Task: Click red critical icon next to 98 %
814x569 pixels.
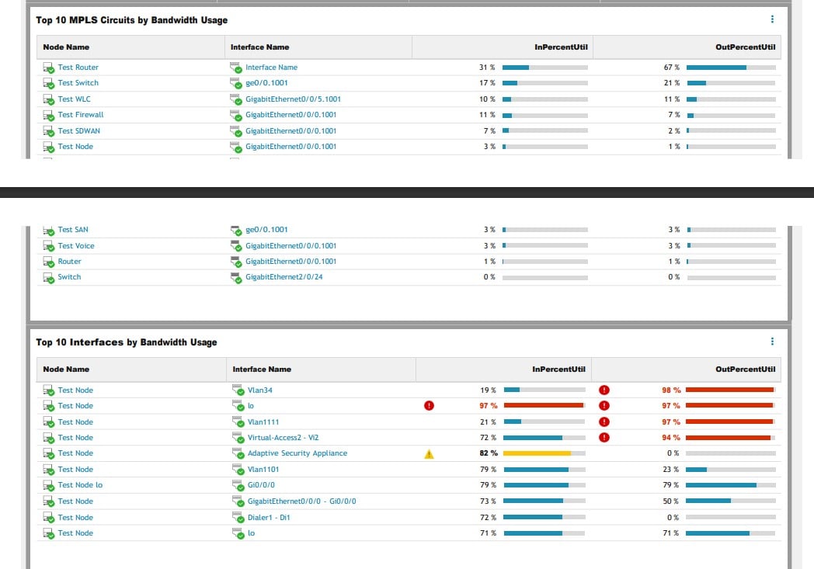Action: tap(604, 390)
